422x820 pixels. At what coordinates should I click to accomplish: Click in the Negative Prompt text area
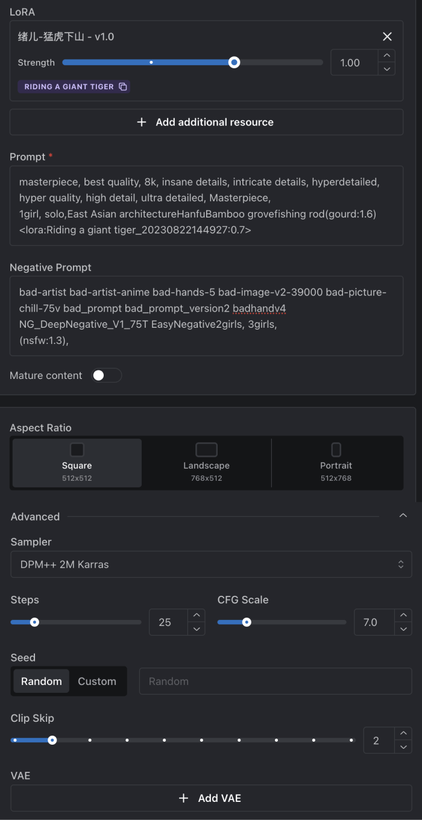tap(206, 316)
